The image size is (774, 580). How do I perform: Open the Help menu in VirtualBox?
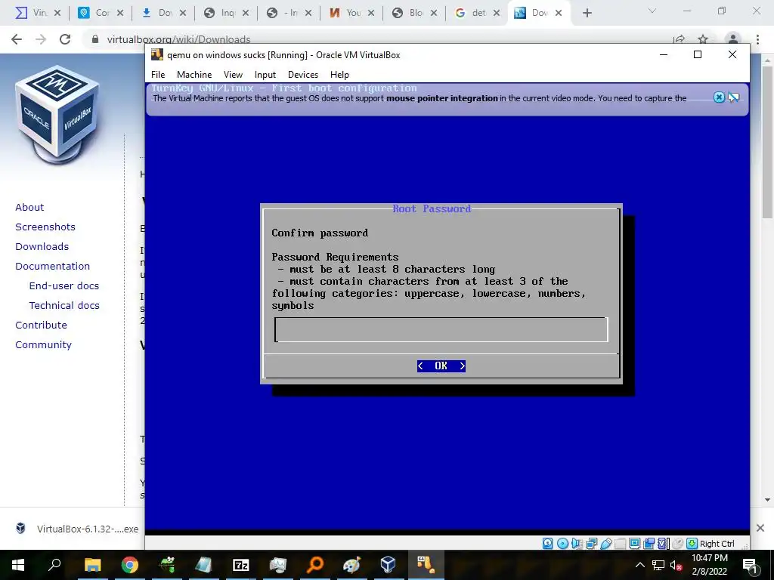pyautogui.click(x=339, y=75)
